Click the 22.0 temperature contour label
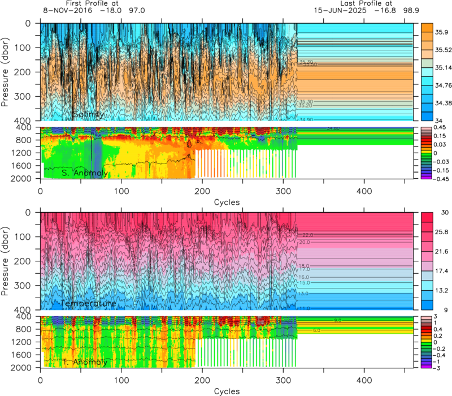 pos(307,235)
